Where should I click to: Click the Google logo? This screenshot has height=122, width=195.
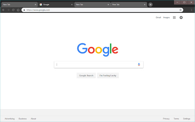tap(97, 49)
